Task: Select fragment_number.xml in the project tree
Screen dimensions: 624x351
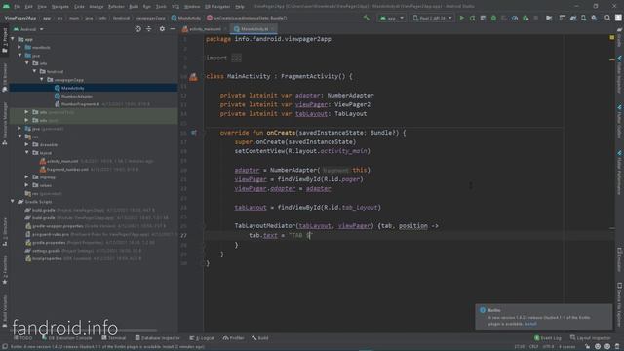Action: pyautogui.click(x=67, y=169)
